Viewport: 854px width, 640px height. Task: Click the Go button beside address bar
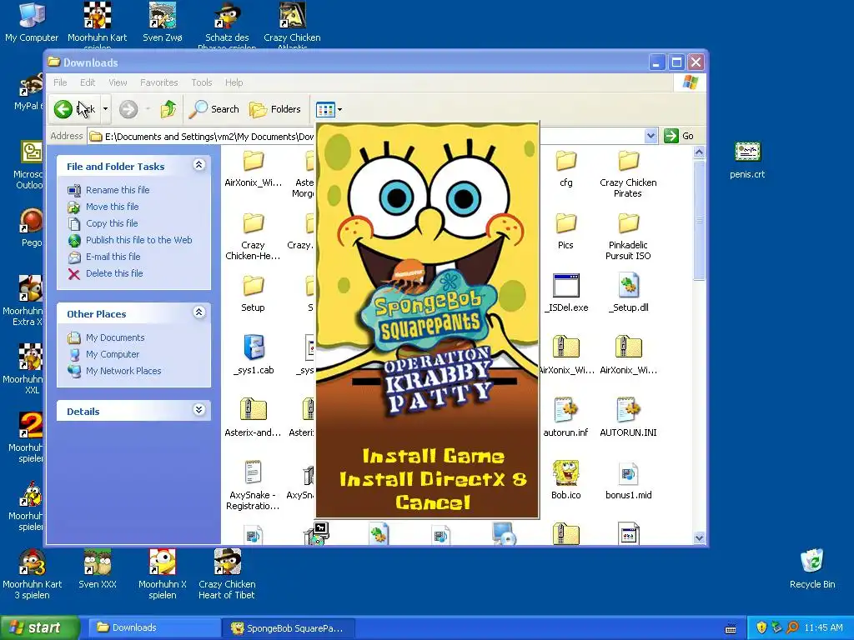679,136
